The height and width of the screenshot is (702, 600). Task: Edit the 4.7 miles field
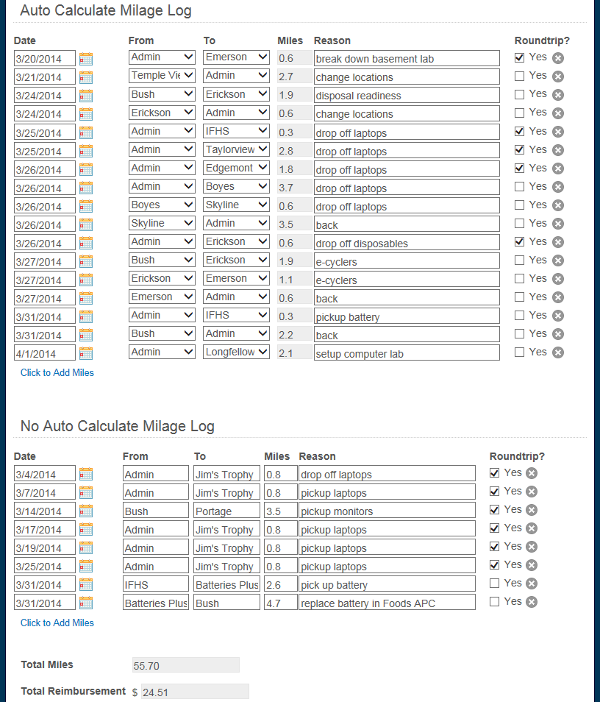click(281, 603)
